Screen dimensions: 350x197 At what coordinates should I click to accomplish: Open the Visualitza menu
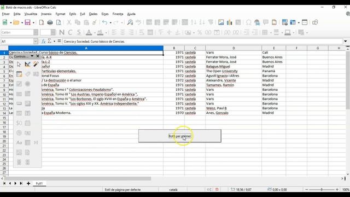coord(31,14)
